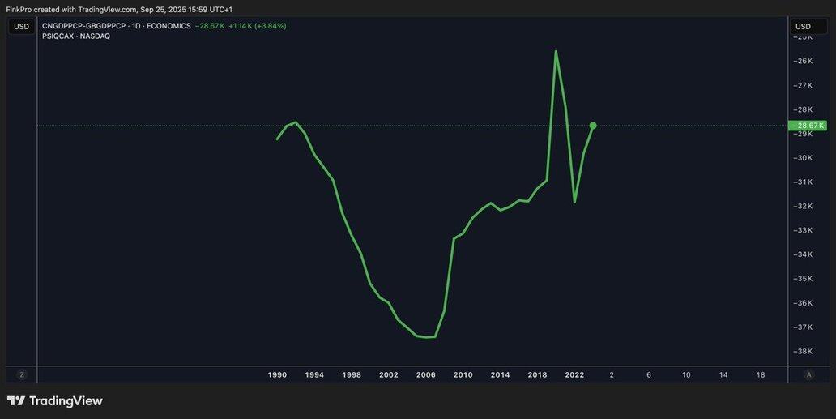Click the FinkPro created with TradingView.com caption
The image size is (836, 419).
[119, 9]
